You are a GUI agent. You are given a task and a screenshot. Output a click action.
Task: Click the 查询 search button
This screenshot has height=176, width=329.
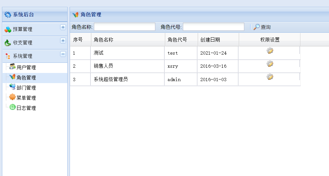click(262, 27)
